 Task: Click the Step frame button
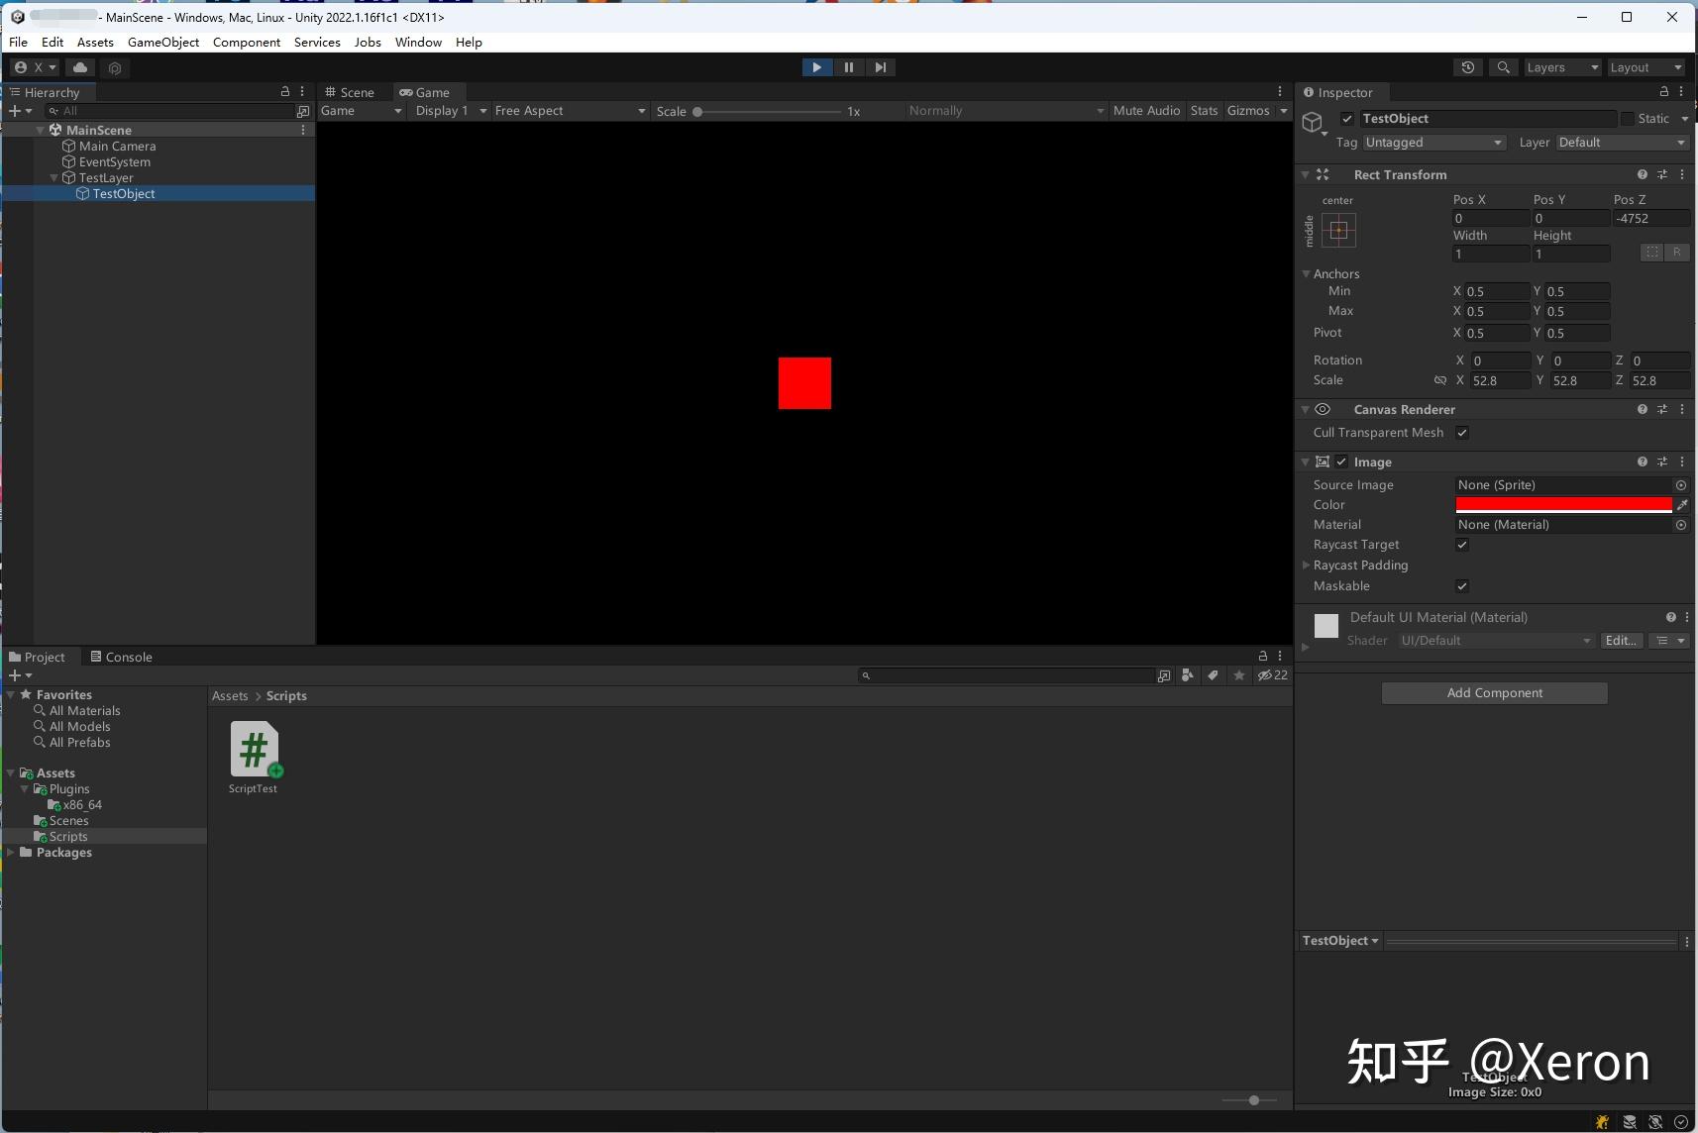[882, 67]
